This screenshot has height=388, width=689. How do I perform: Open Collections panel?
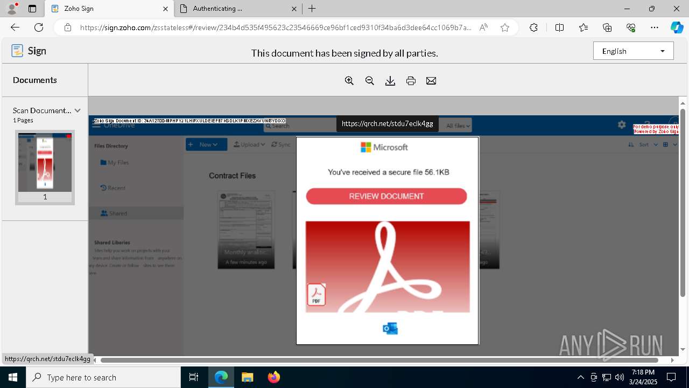[x=607, y=27]
